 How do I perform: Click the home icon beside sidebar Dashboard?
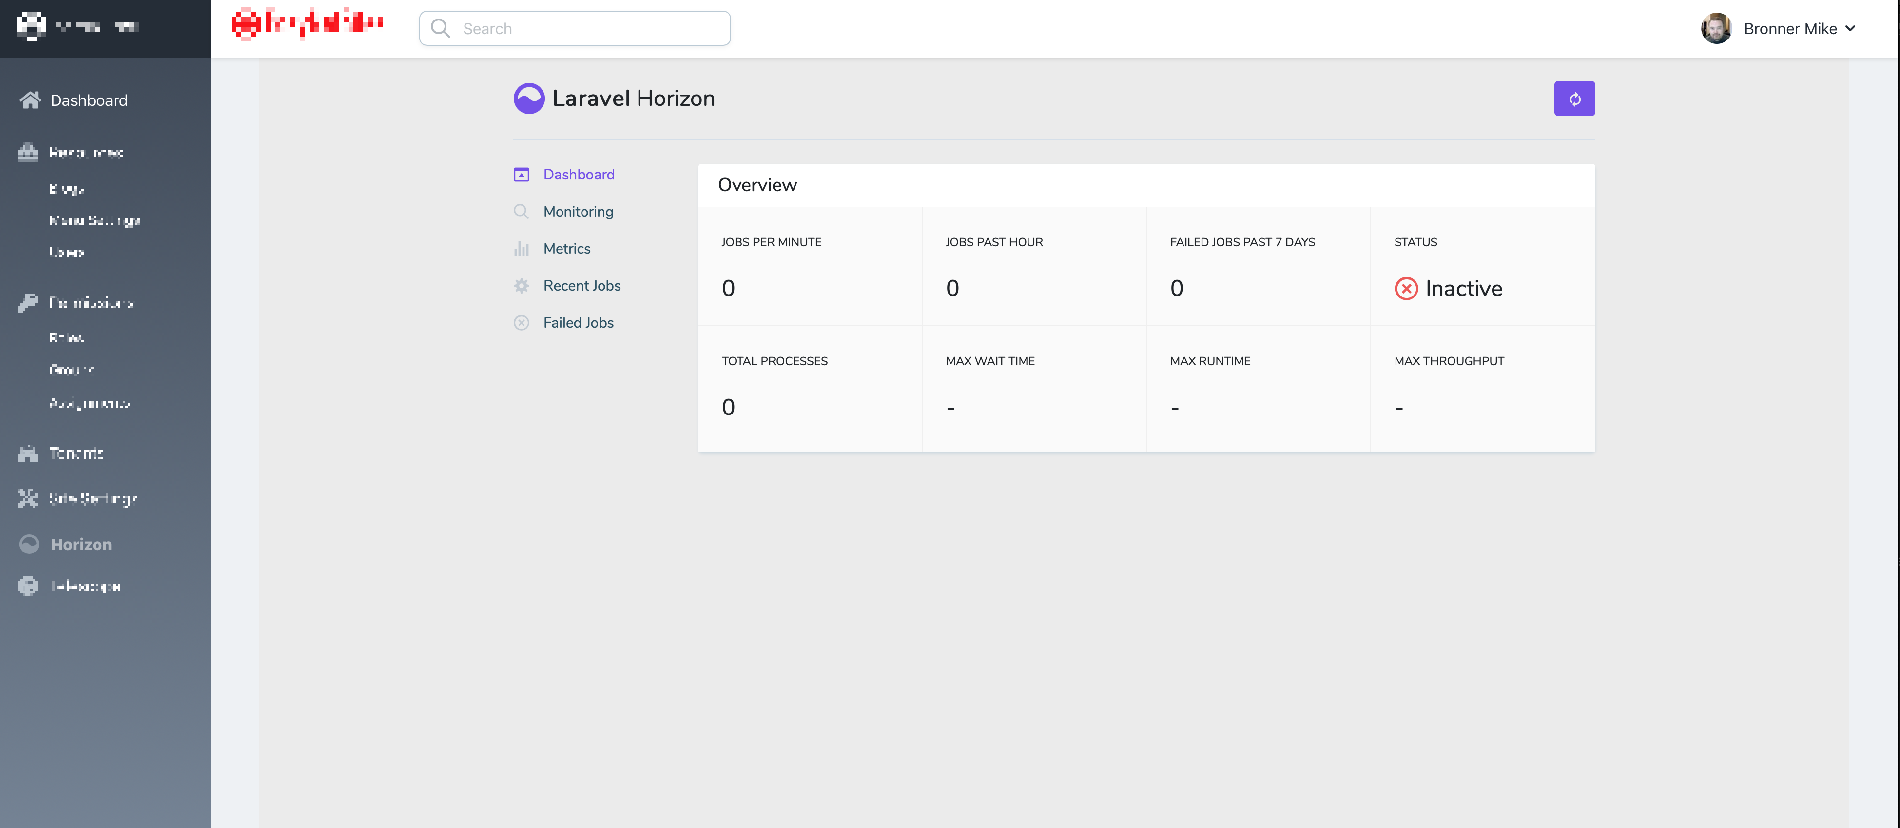[30, 99]
